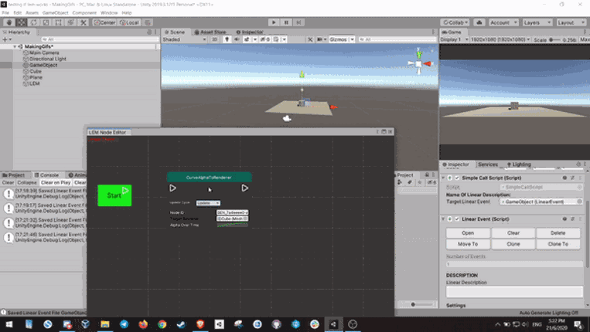The height and width of the screenshot is (332, 590).
Task: Open the Component menu
Action: click(84, 13)
